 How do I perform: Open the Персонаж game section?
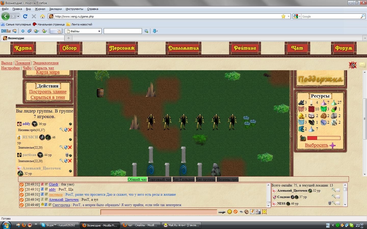tap(122, 48)
